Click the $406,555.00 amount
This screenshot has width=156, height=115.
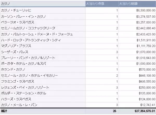147,81
